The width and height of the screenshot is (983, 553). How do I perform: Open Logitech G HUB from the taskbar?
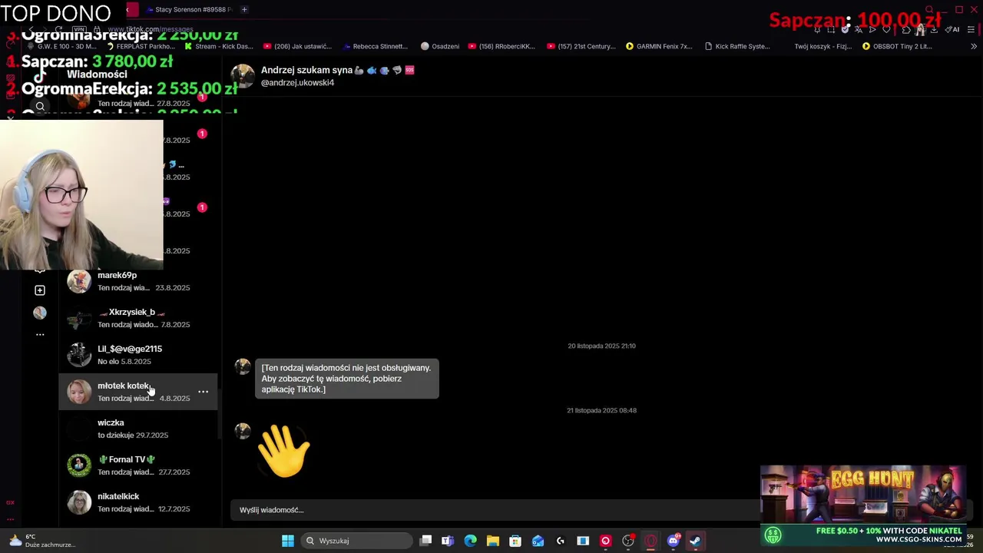click(x=561, y=541)
